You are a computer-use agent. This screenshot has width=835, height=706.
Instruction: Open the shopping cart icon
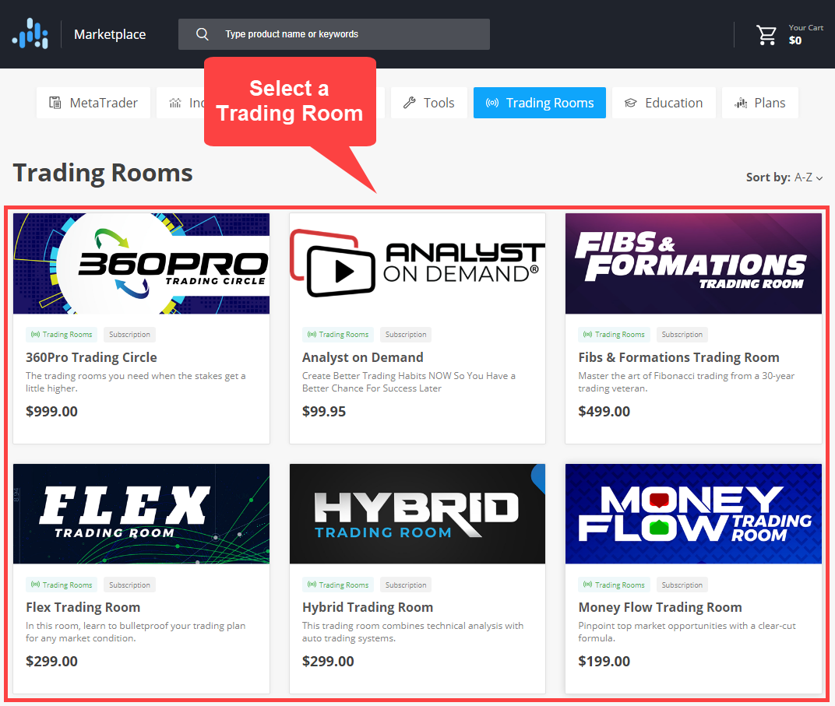[766, 34]
